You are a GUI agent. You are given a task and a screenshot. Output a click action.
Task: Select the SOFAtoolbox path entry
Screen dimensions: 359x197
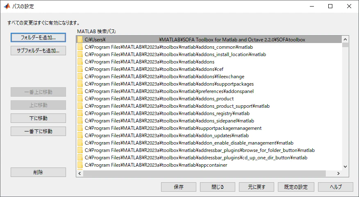pos(209,40)
